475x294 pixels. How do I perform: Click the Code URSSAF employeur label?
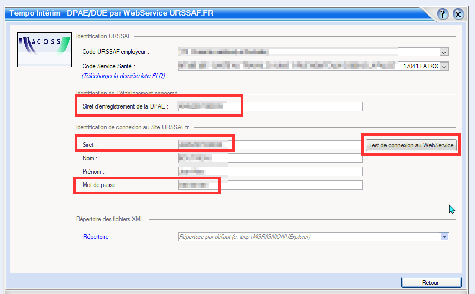coord(116,52)
